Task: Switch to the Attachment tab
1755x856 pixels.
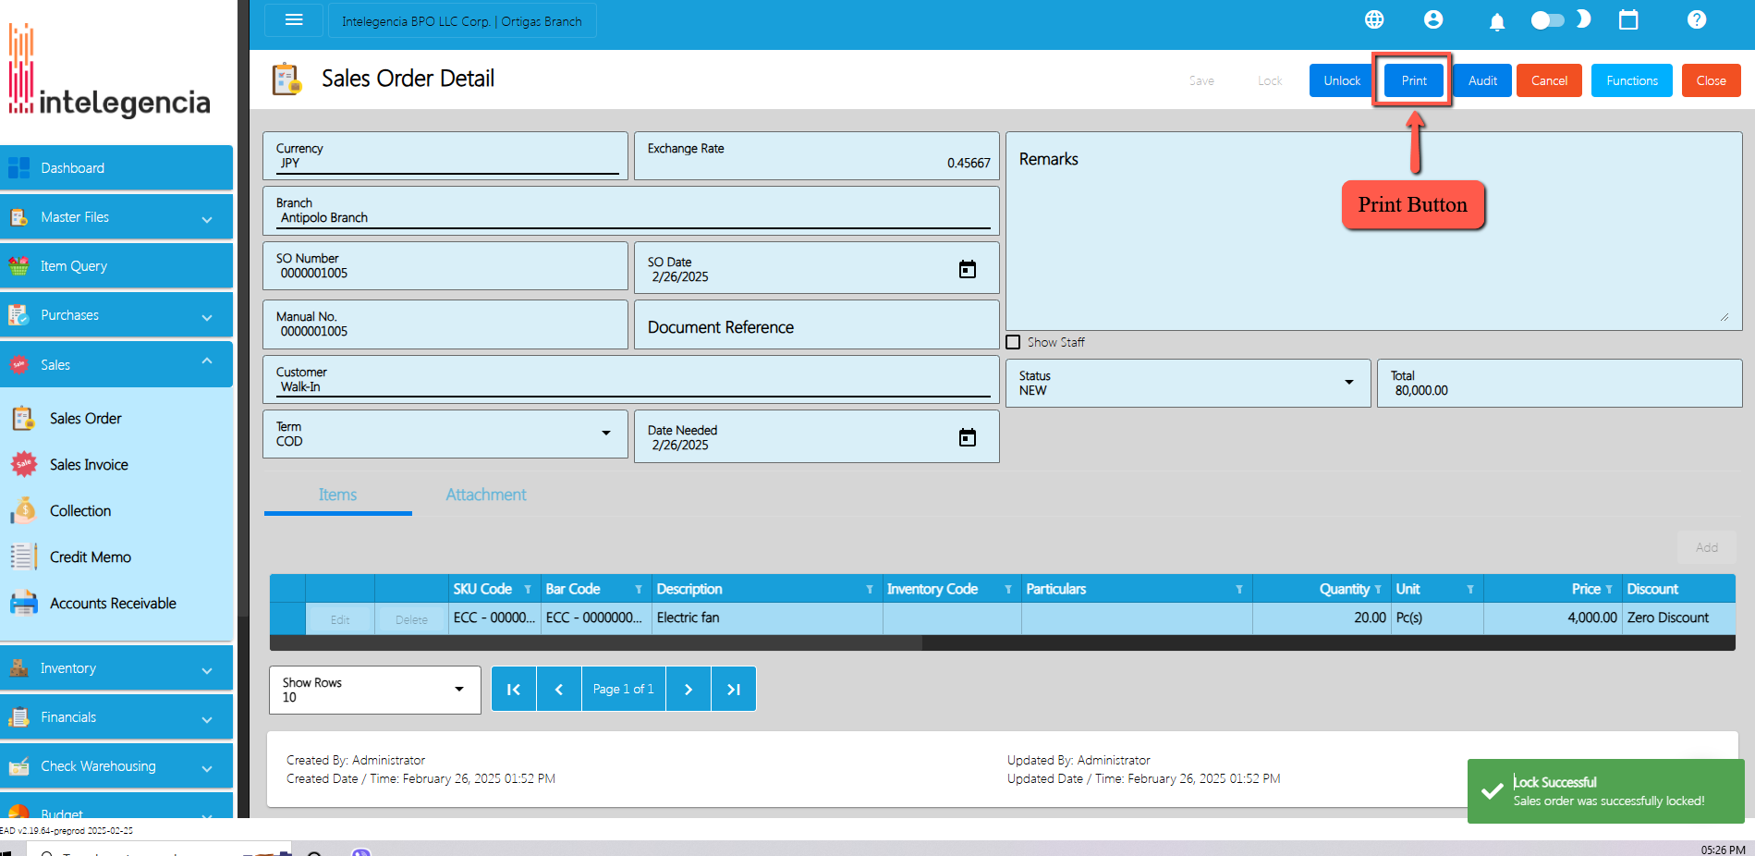Action: [486, 495]
